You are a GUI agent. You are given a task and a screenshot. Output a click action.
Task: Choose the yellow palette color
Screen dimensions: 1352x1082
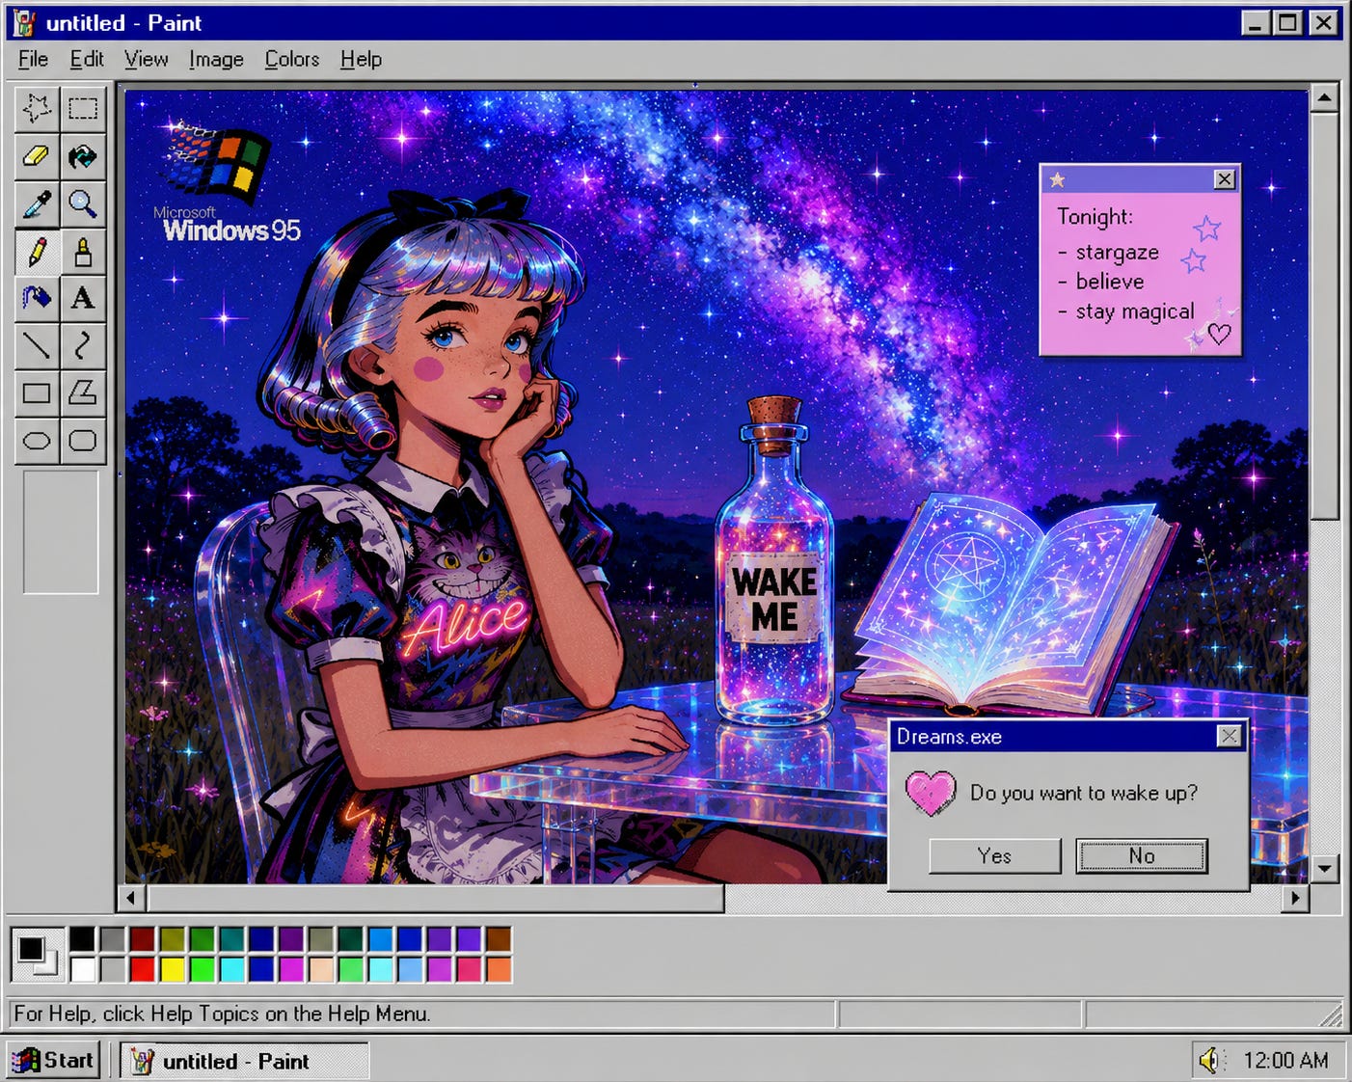173,969
